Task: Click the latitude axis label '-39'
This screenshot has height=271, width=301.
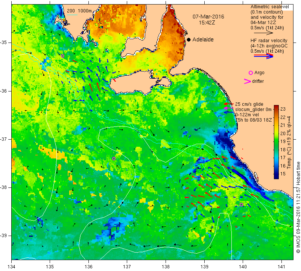Action: (x=4, y=236)
